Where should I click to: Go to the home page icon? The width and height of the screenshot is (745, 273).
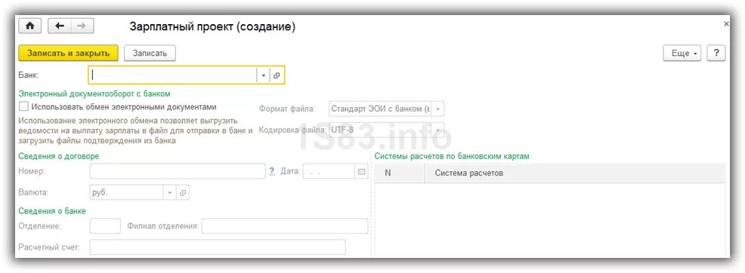coord(29,26)
